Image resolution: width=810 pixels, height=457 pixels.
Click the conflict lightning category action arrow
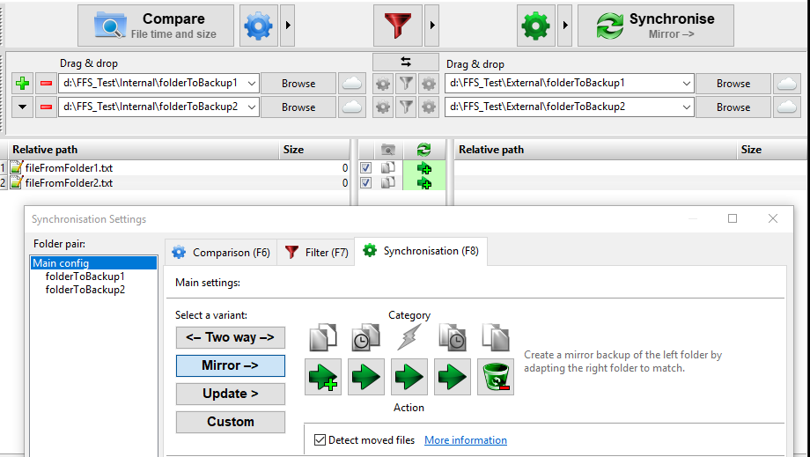tap(409, 377)
